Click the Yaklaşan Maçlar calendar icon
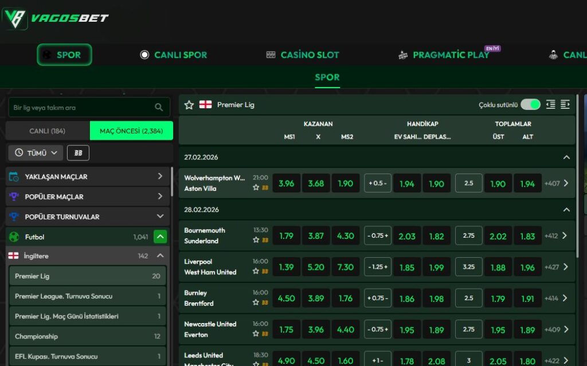 click(14, 176)
